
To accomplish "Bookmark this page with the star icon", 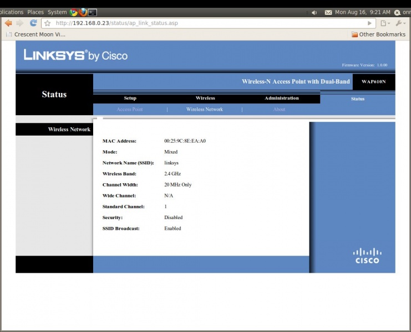I will 48,23.
